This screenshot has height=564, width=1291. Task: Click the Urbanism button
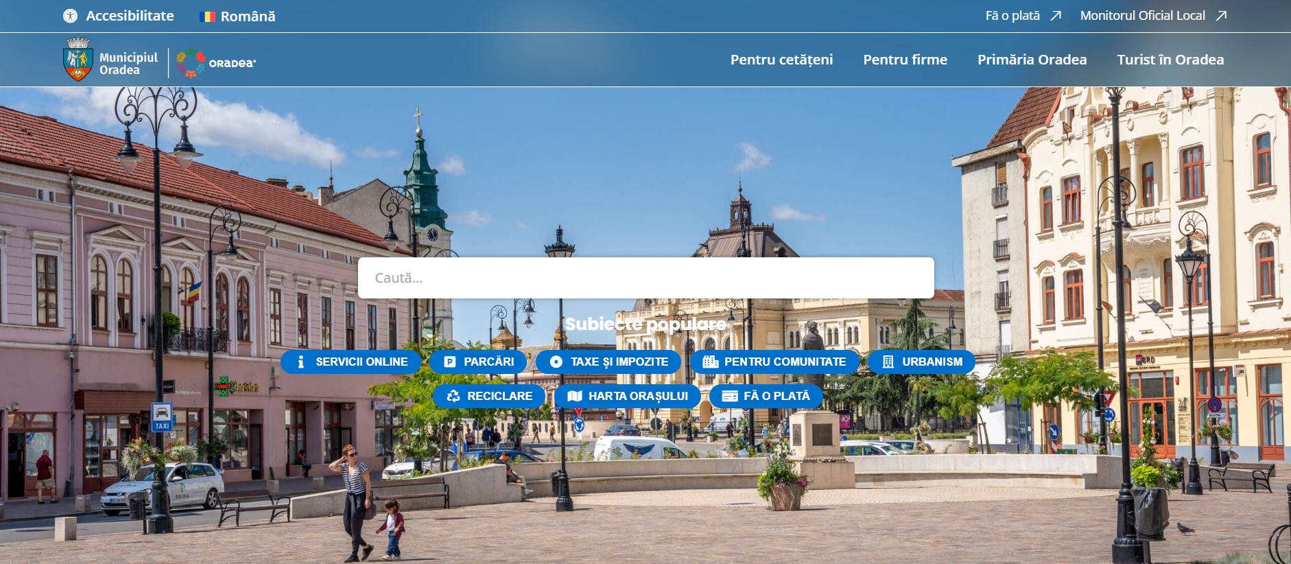click(921, 362)
